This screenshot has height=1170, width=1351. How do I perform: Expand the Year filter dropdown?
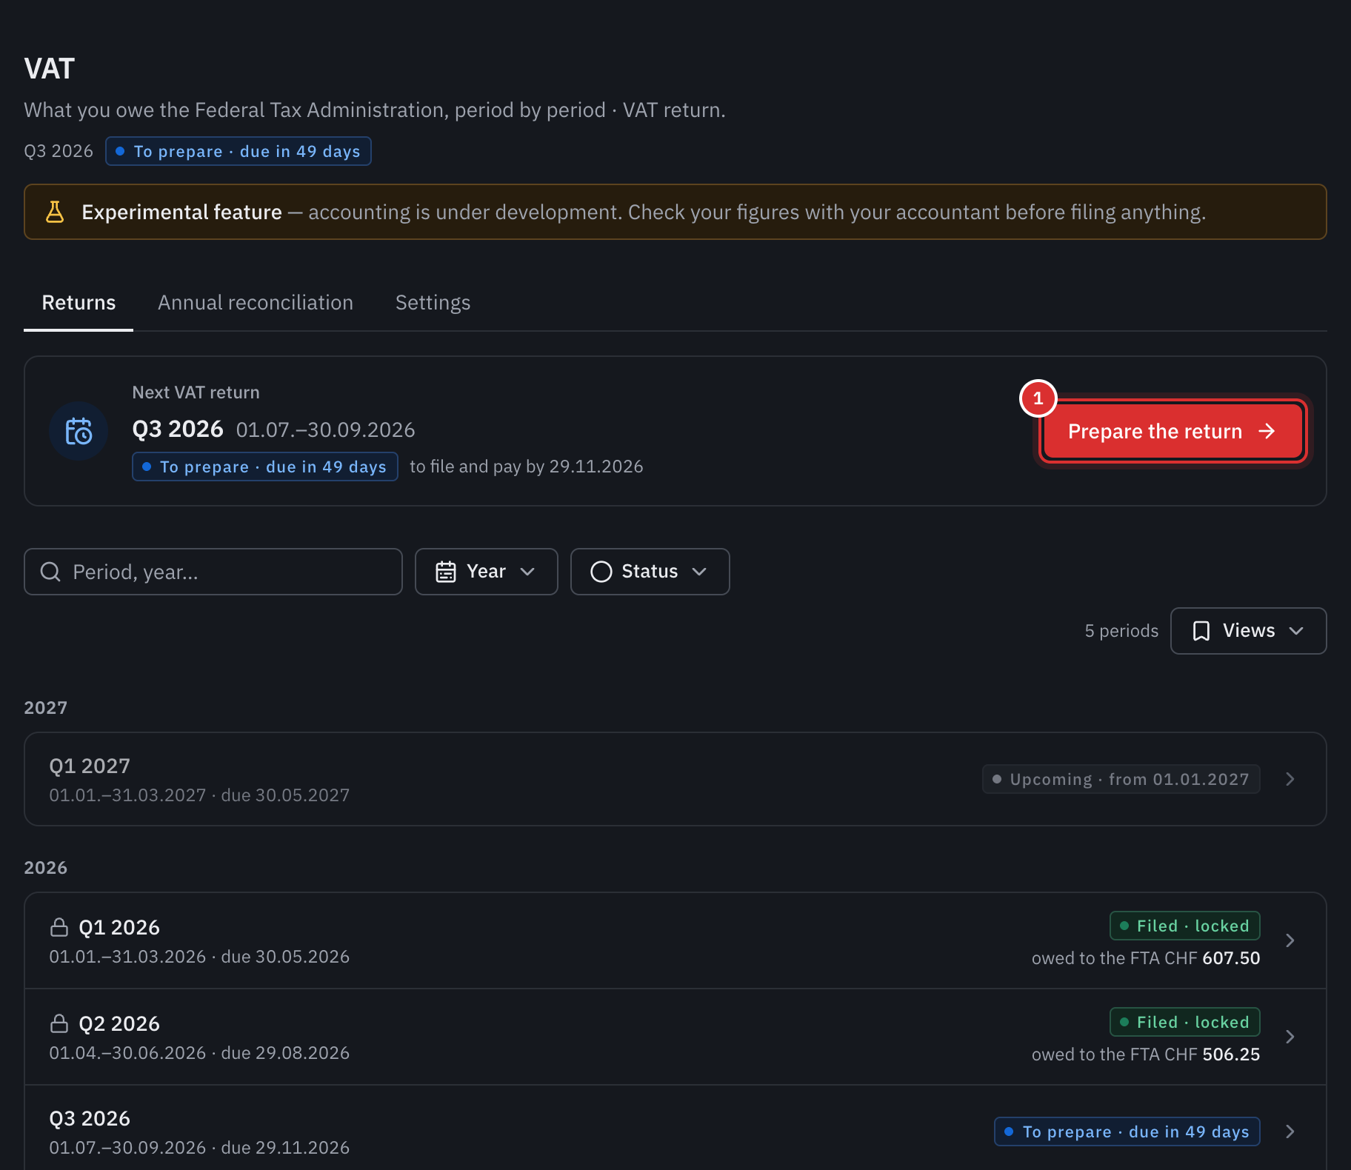click(487, 572)
